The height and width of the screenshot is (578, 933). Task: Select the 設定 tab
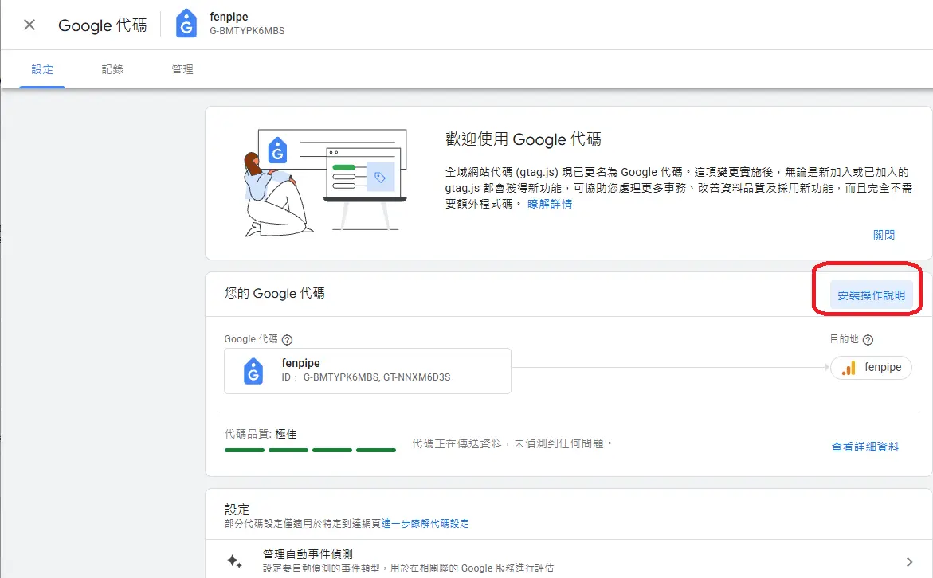(42, 69)
